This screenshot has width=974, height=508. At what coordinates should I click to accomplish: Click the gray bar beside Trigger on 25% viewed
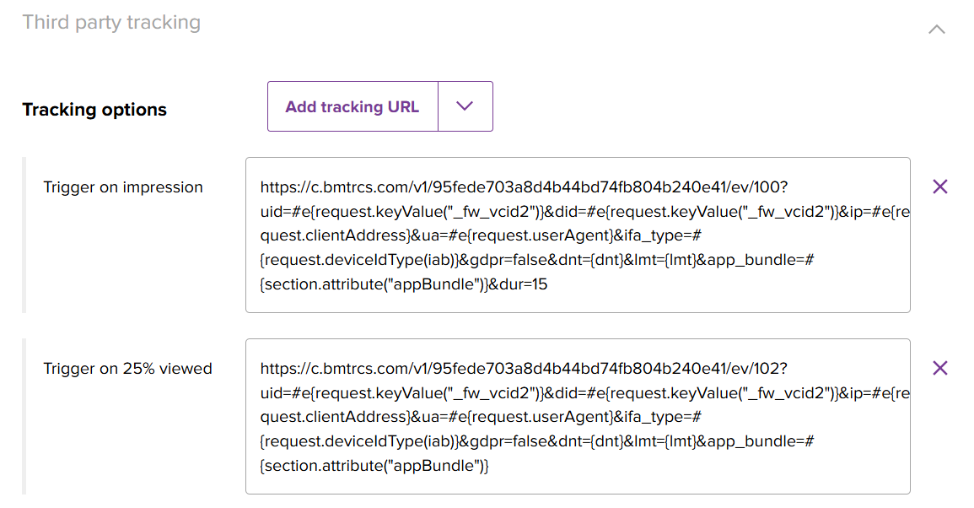(24, 416)
